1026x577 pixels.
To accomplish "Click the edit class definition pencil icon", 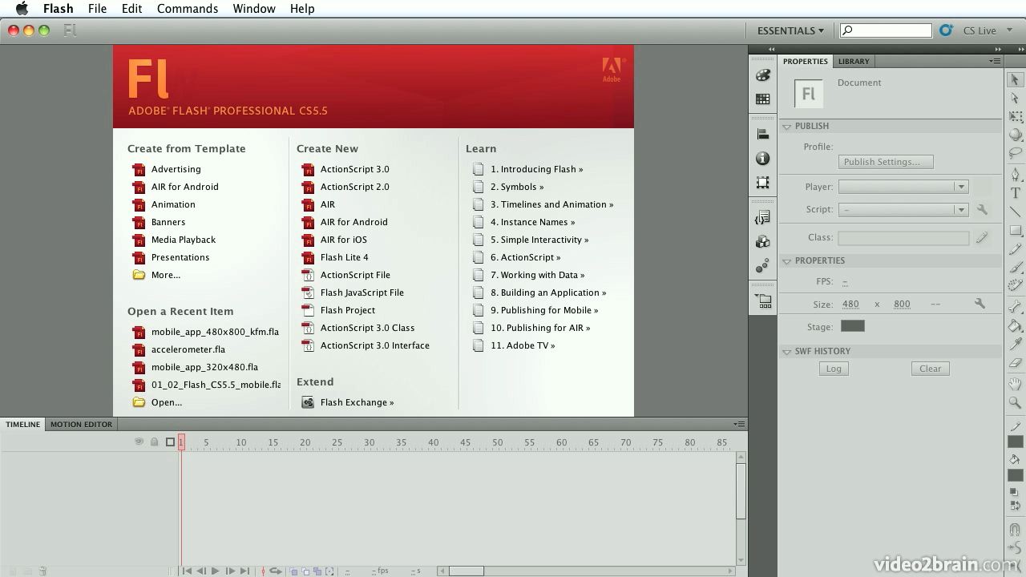I will pos(982,237).
